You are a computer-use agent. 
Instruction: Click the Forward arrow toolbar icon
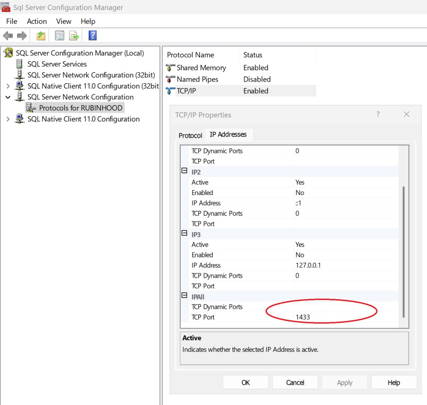(x=22, y=36)
